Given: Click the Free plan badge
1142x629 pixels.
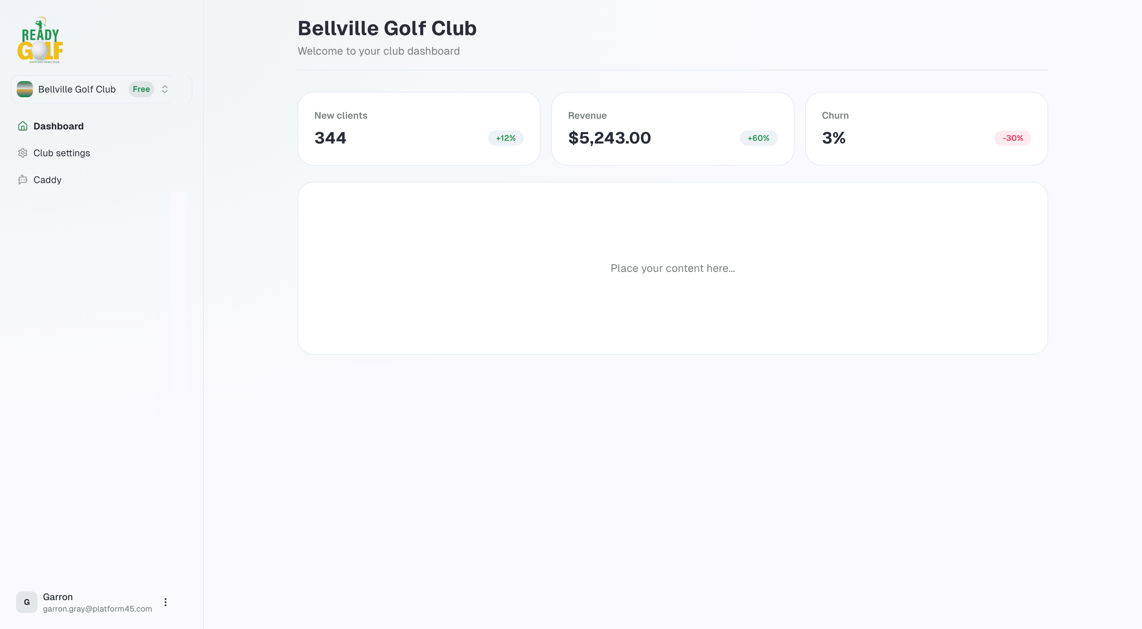Looking at the screenshot, I should coord(141,89).
